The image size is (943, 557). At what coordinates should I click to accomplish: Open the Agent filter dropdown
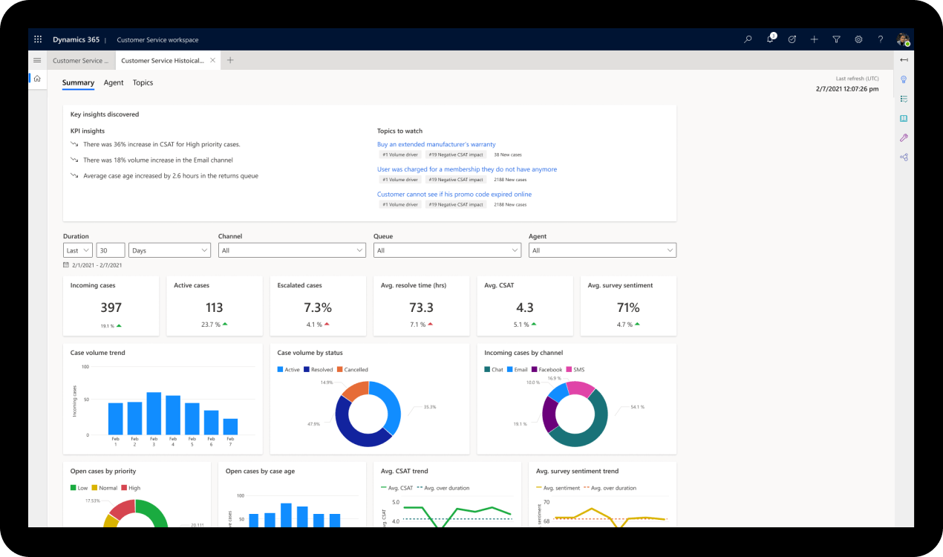point(602,250)
